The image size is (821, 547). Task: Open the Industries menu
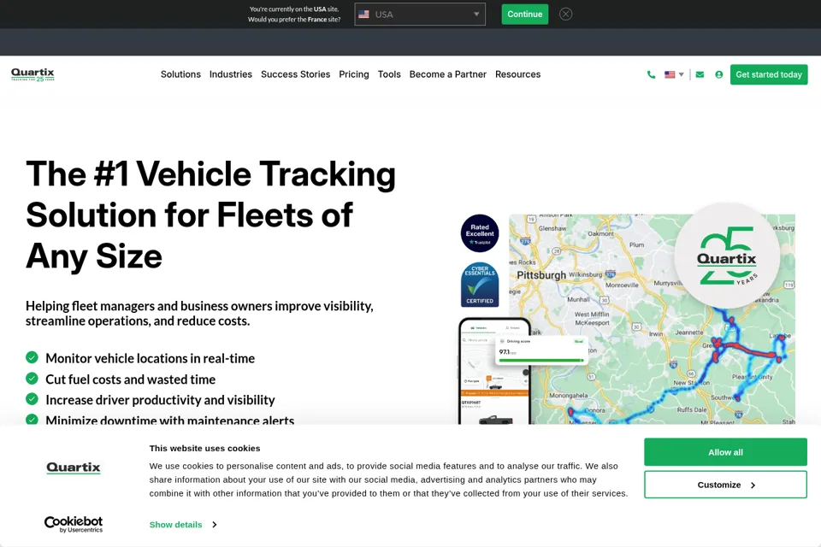pos(231,74)
